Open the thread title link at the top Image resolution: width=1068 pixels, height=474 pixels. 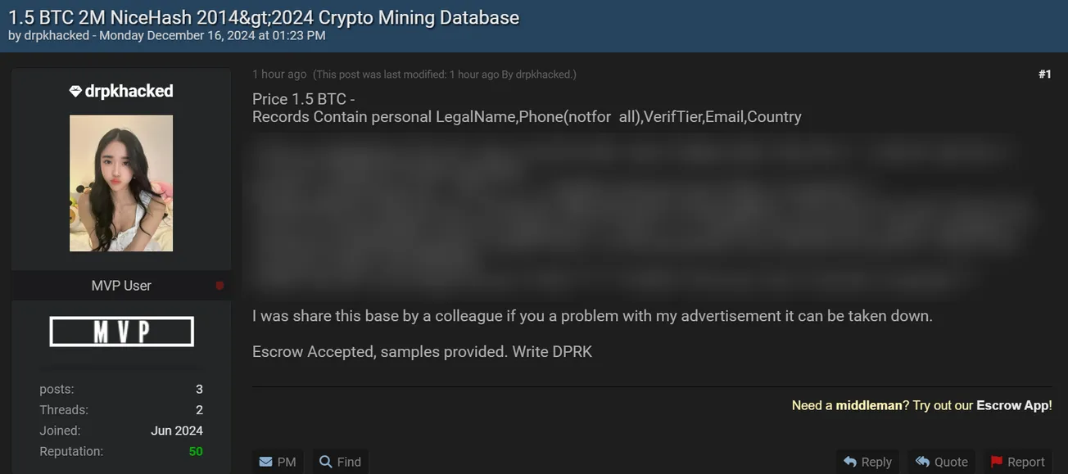tap(260, 17)
